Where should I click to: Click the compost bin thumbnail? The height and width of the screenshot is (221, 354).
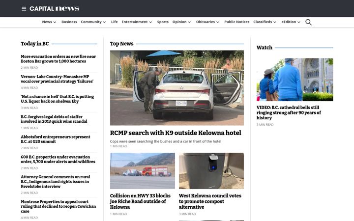point(211,171)
